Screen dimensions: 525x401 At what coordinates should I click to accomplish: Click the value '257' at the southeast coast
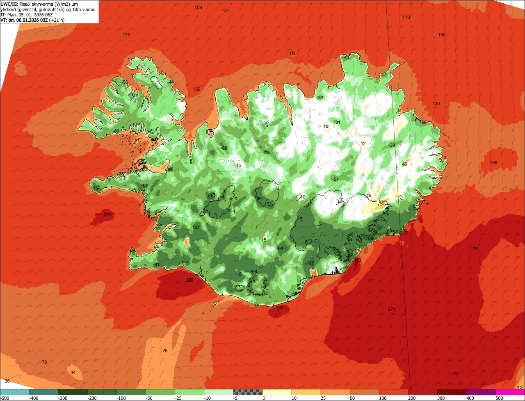tap(405, 233)
